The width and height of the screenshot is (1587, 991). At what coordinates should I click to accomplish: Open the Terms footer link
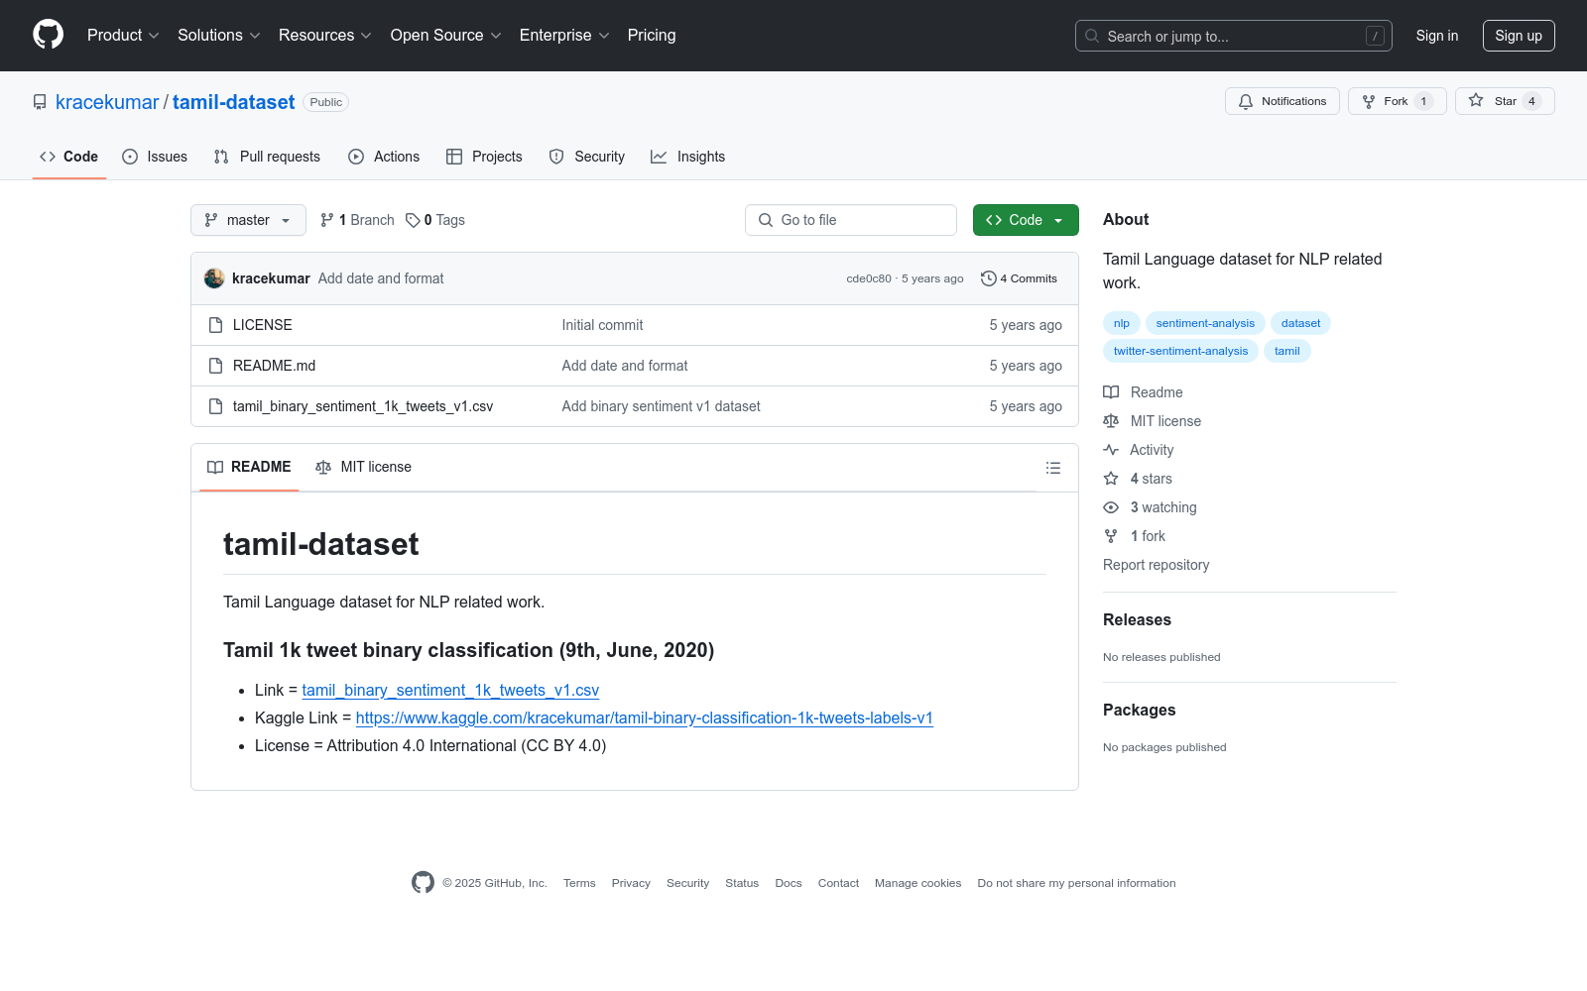(x=579, y=883)
